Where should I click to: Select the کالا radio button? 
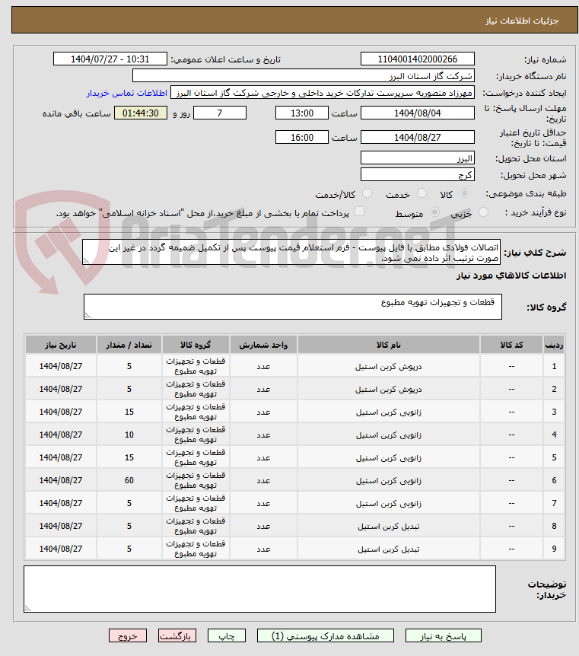tap(464, 193)
